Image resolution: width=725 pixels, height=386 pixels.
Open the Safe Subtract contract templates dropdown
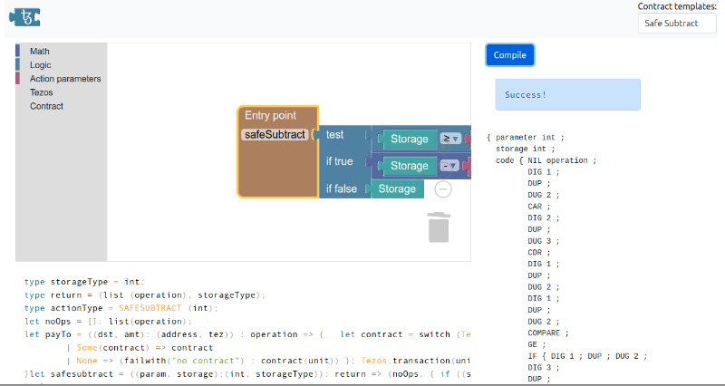[676, 23]
